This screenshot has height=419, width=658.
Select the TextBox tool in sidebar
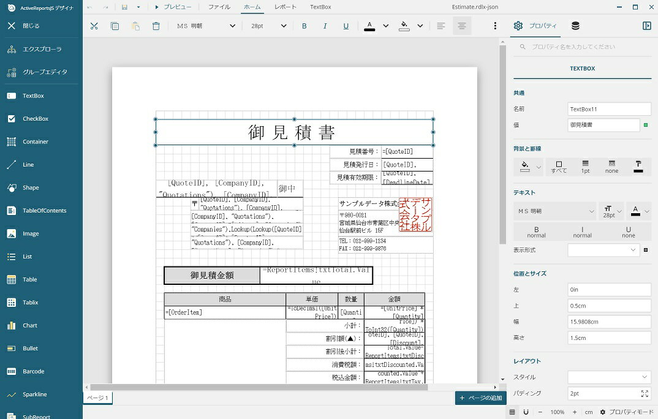[41, 96]
